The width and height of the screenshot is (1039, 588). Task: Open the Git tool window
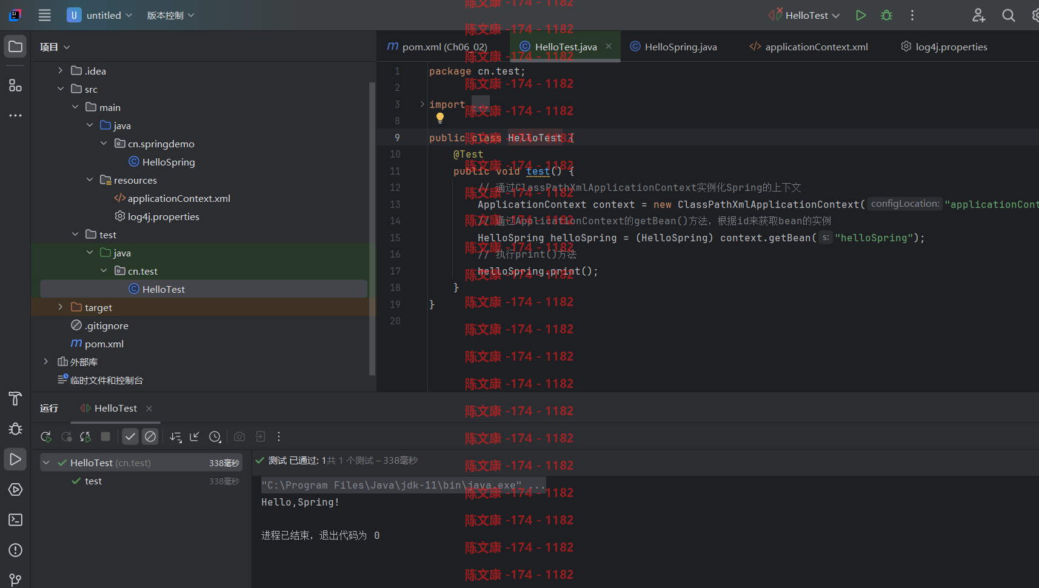click(16, 580)
